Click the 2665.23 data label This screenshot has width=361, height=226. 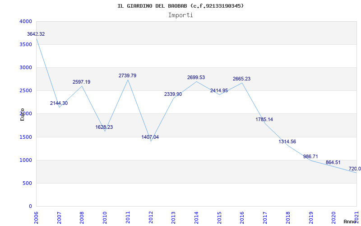click(241, 79)
